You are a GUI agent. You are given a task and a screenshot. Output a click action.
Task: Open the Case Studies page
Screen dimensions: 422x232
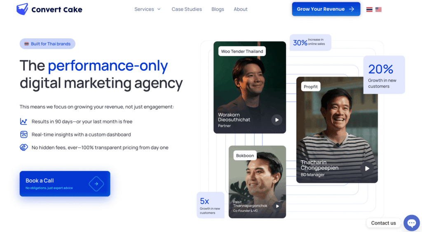(x=187, y=9)
